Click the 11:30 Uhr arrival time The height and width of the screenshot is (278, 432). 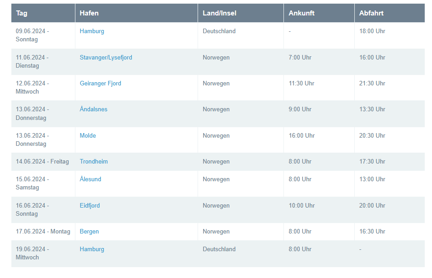pyautogui.click(x=302, y=84)
